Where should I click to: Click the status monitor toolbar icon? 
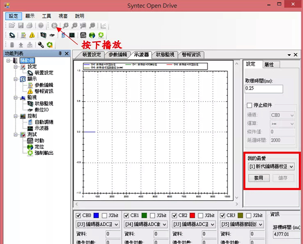click(43, 35)
